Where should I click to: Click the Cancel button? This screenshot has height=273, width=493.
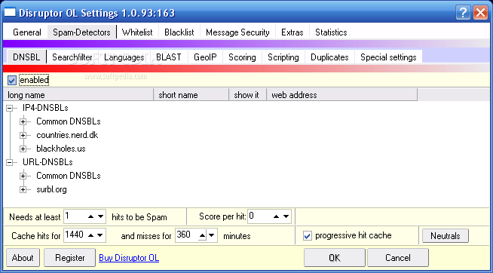pos(398,258)
